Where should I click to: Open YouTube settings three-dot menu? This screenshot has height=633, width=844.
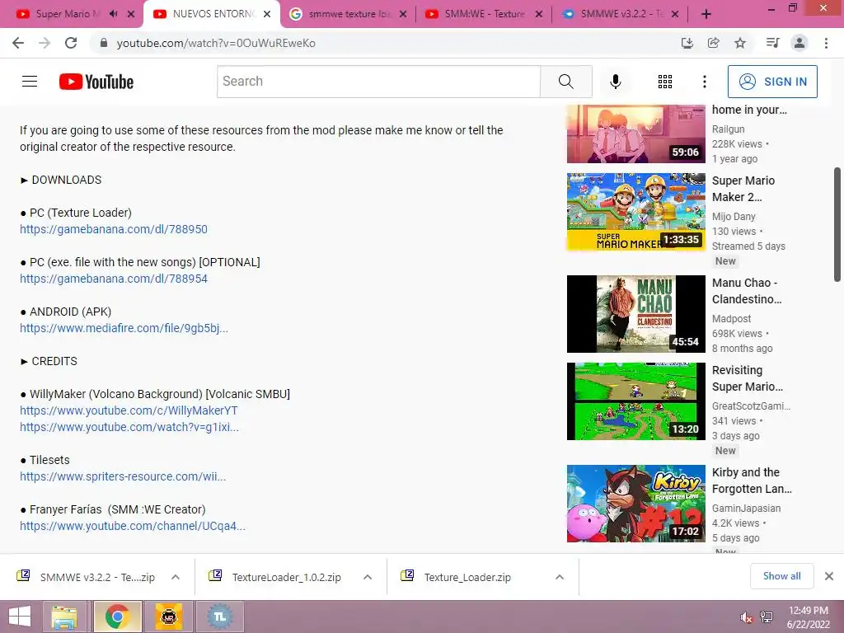click(x=705, y=82)
